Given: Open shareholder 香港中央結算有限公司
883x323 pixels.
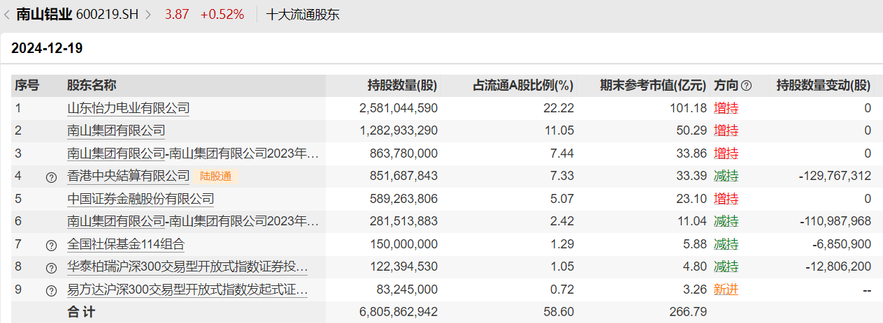Looking at the screenshot, I should (x=128, y=176).
